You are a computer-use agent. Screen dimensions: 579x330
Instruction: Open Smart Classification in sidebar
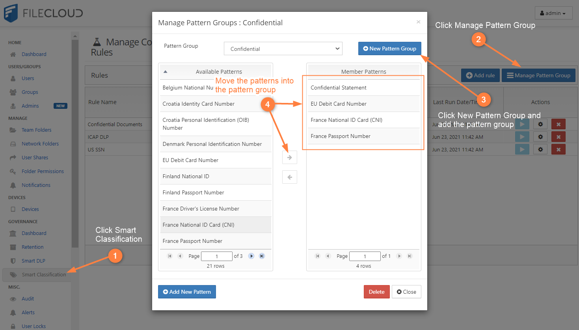(44, 275)
